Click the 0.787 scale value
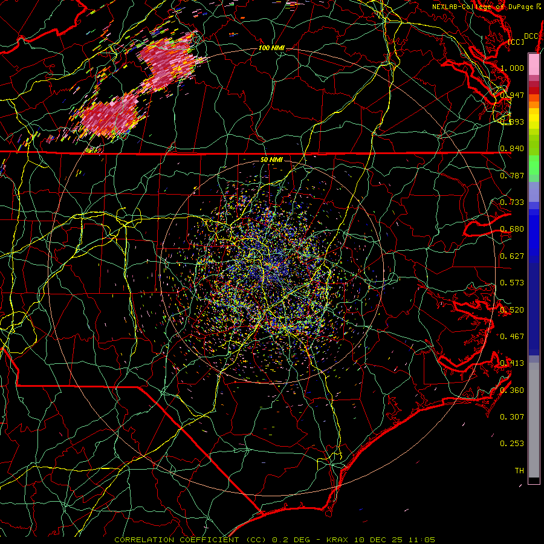Screen dimensions: 544x544 coord(512,175)
